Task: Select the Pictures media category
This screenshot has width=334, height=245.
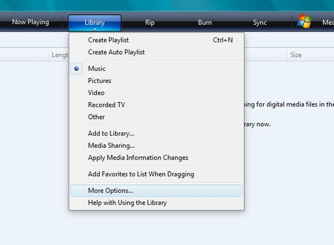Action: (x=99, y=81)
